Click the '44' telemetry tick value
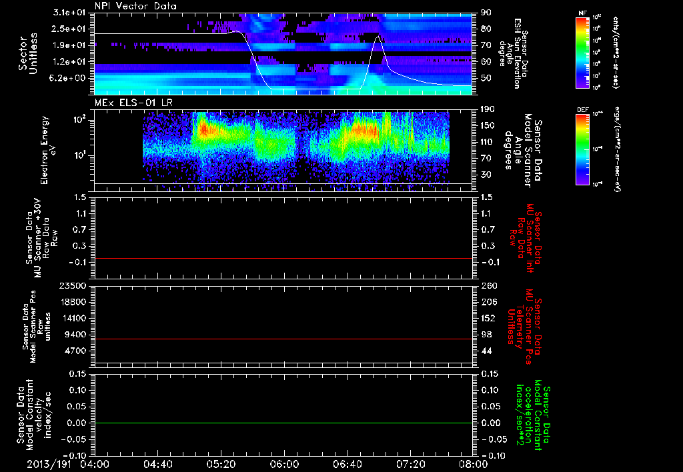 [x=486, y=351]
